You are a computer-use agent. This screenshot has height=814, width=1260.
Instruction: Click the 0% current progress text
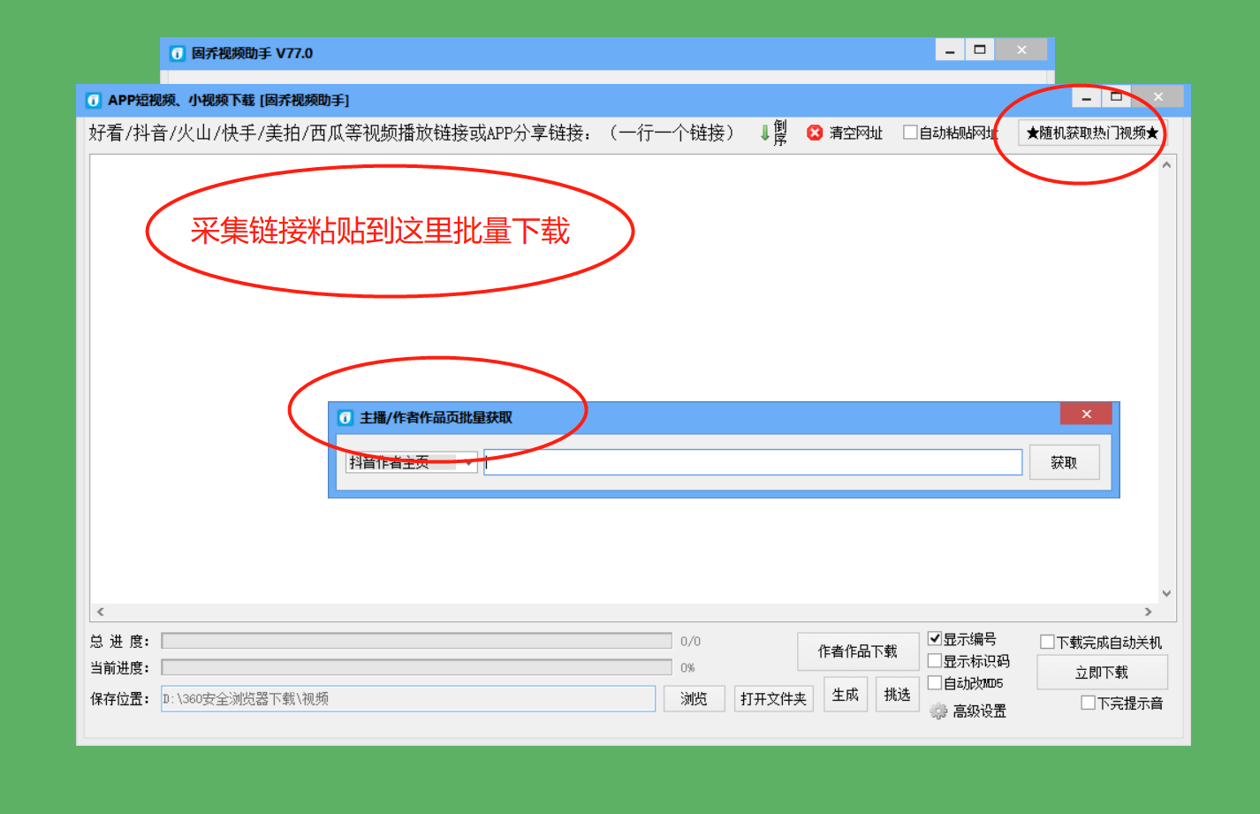pos(687,668)
